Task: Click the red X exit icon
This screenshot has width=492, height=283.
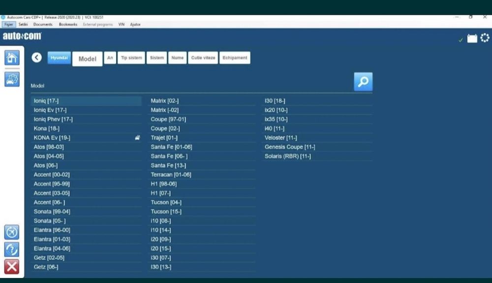Action: pyautogui.click(x=12, y=267)
